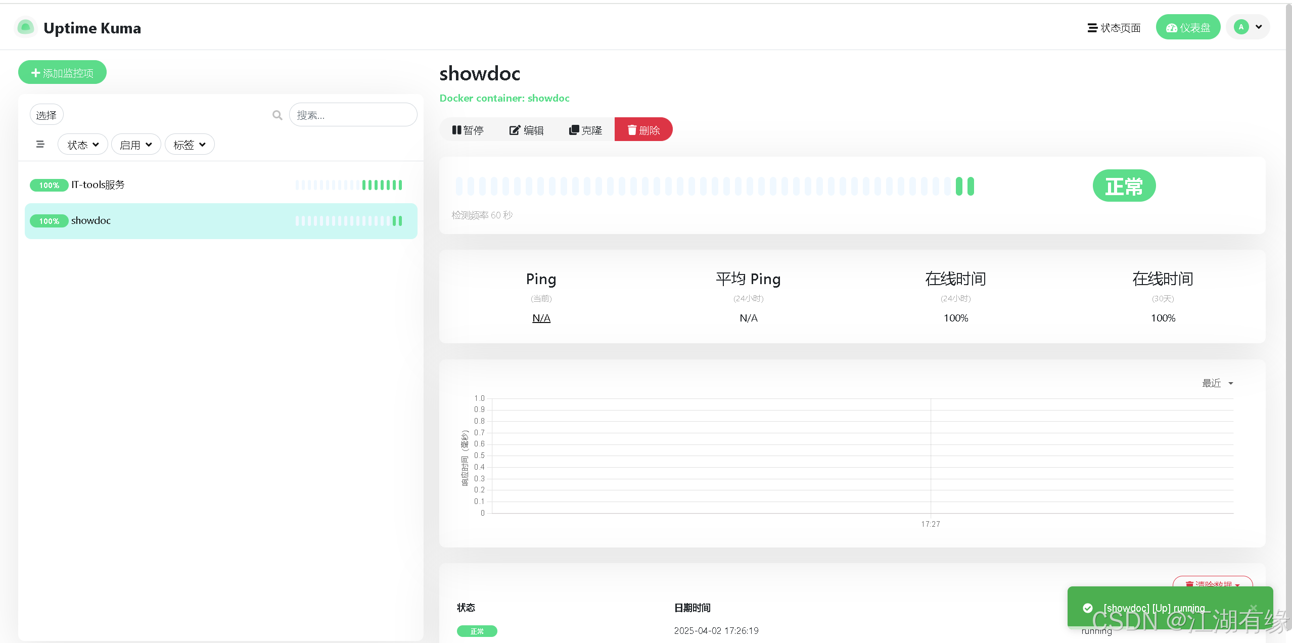Delete monitor with red 删除 button
This screenshot has height=643, width=1292.
click(x=643, y=130)
